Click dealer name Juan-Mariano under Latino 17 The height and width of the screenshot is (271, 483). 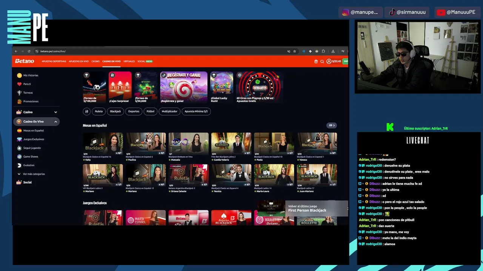tap(306, 191)
